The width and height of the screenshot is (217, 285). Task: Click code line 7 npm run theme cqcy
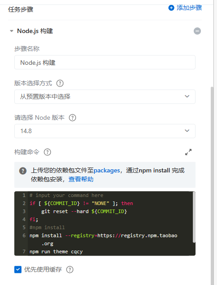point(56,251)
